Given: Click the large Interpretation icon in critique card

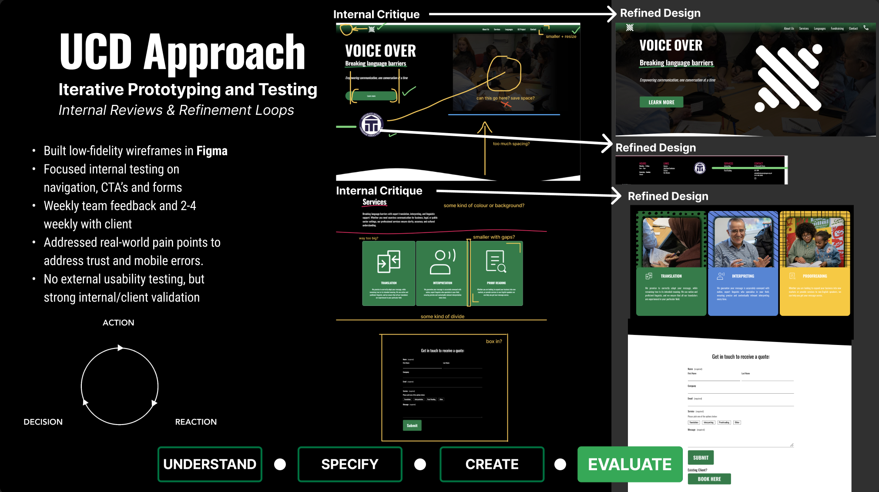Looking at the screenshot, I should 442,261.
